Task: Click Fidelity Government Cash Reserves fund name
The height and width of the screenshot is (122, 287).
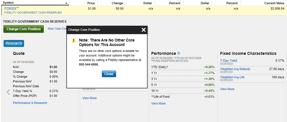Action: [x=33, y=13]
